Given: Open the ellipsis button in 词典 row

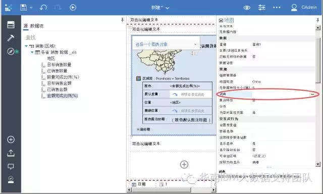Looking at the screenshot, I should [312, 94].
